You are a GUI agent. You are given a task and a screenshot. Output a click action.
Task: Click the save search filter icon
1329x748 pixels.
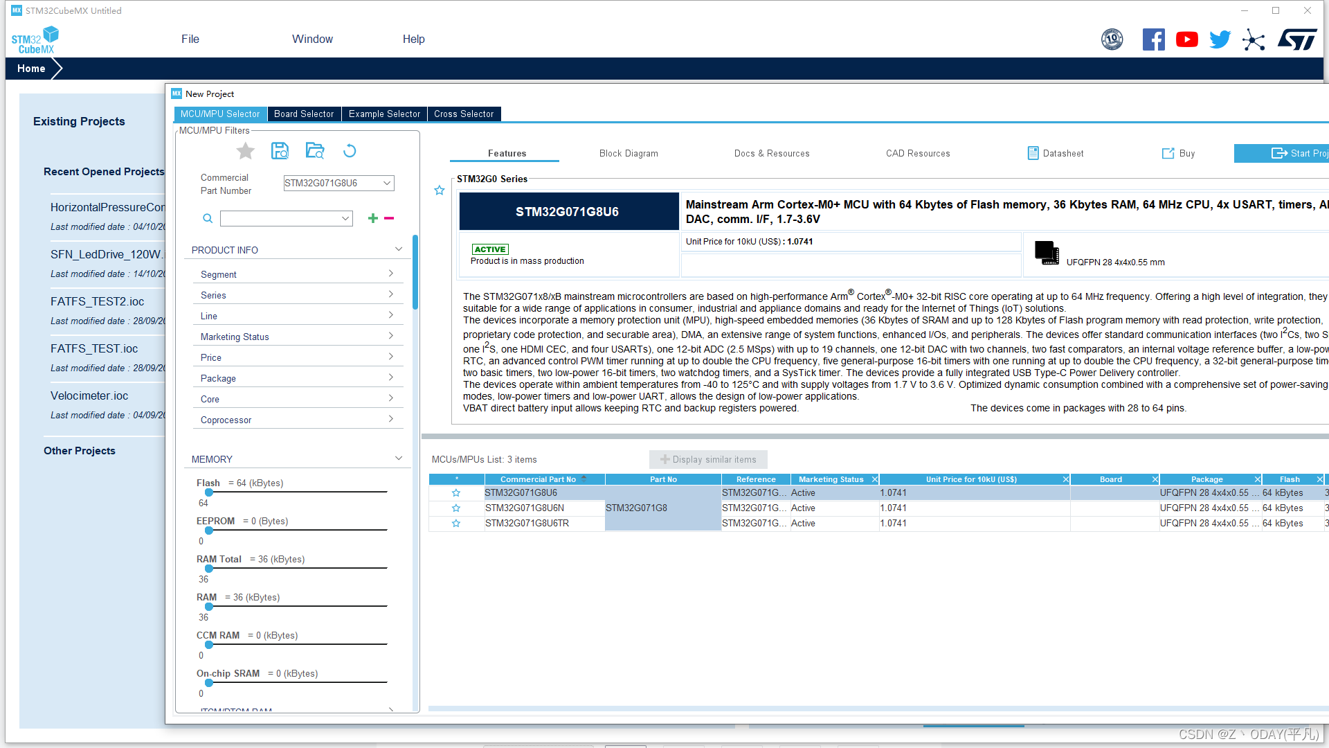280,151
